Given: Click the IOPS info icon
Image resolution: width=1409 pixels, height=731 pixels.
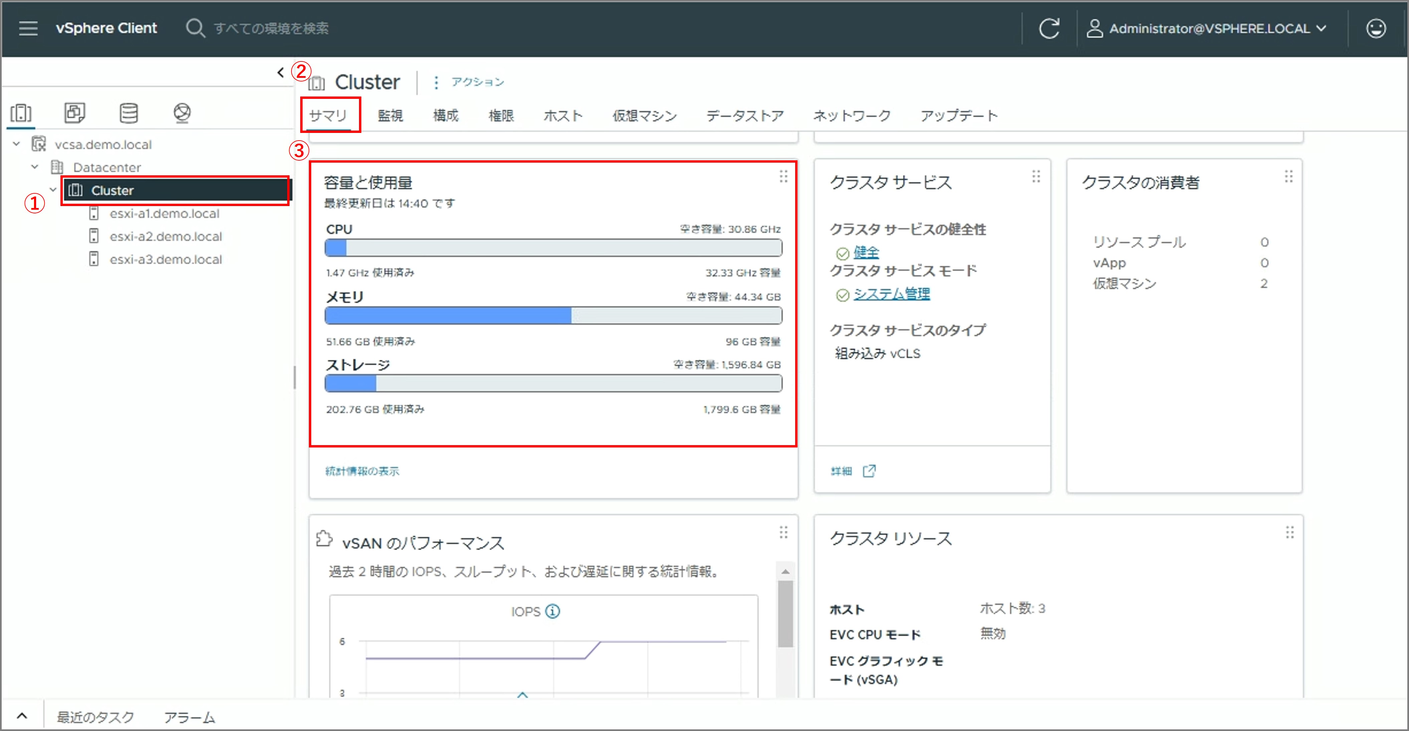Looking at the screenshot, I should 553,611.
